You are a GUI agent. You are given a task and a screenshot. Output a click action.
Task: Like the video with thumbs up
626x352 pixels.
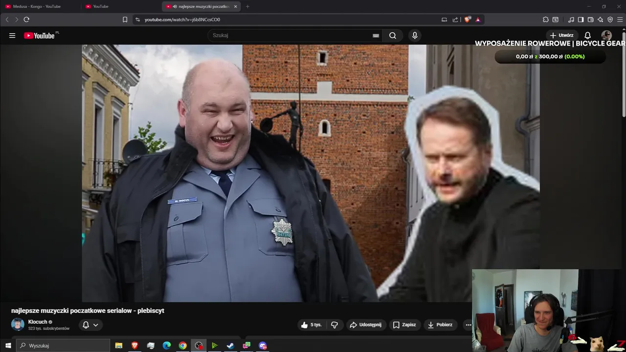[x=311, y=325]
